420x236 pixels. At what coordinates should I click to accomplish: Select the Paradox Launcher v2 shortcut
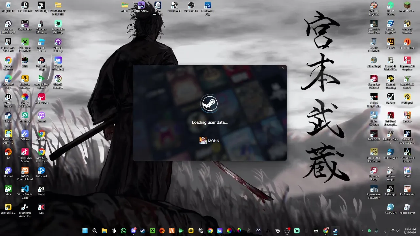8,27
